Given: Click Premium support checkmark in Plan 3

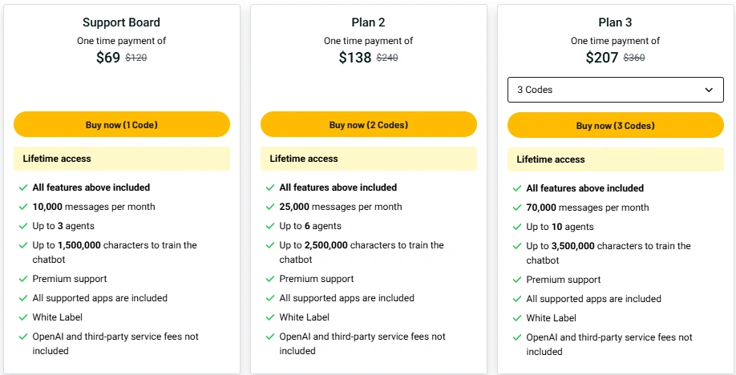Looking at the screenshot, I should [517, 280].
